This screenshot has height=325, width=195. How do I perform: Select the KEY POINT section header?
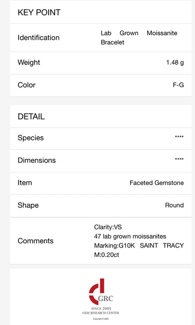[x=39, y=13]
